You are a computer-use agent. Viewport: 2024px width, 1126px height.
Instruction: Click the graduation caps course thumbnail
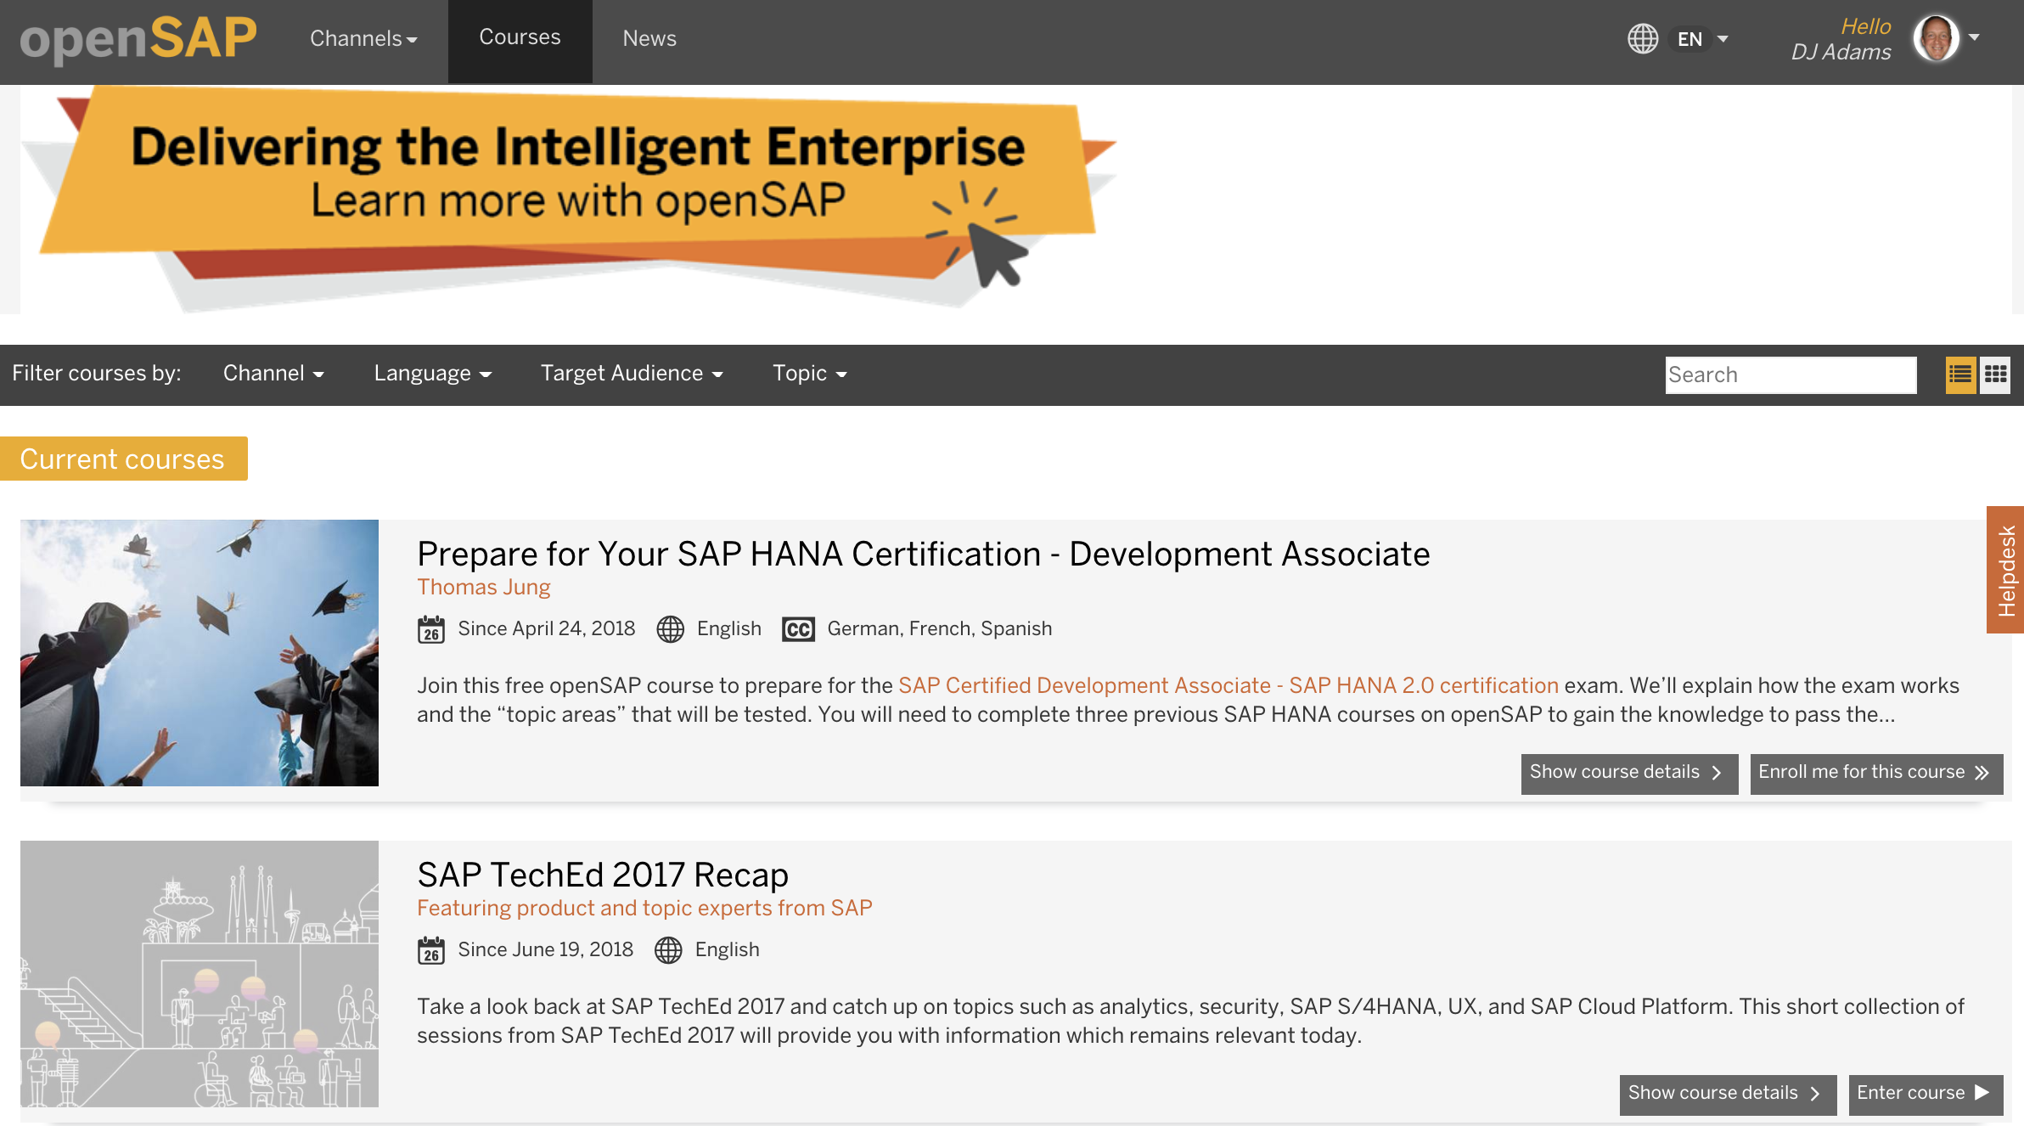pos(200,653)
